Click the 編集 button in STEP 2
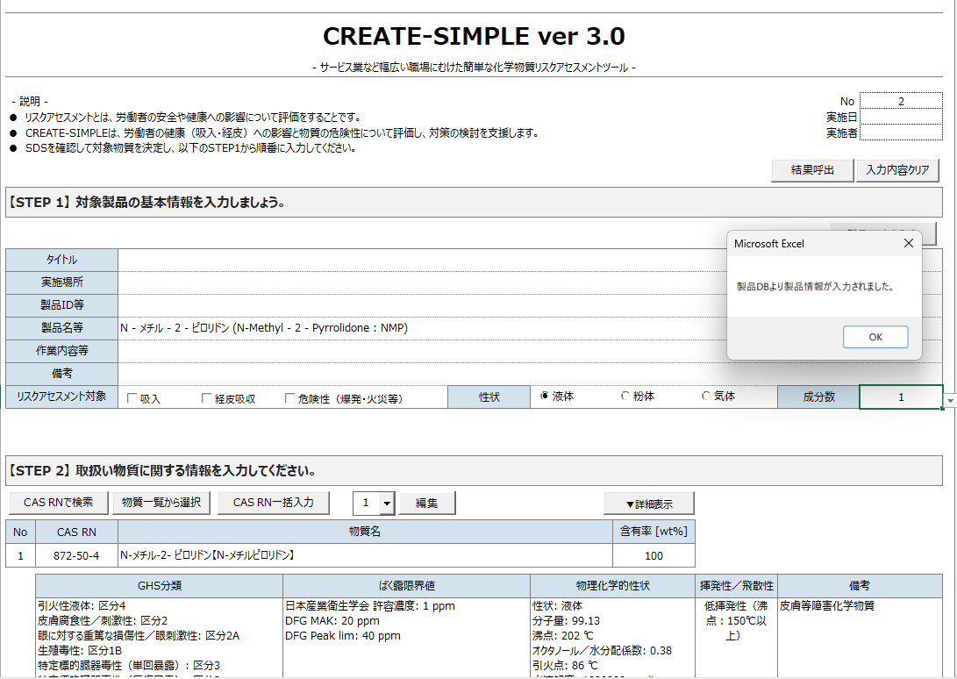This screenshot has width=957, height=679. tap(427, 503)
